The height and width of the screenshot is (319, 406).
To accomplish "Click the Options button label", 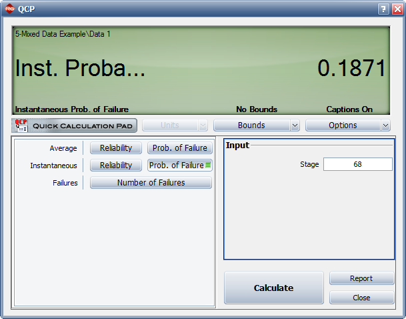I will click(342, 125).
